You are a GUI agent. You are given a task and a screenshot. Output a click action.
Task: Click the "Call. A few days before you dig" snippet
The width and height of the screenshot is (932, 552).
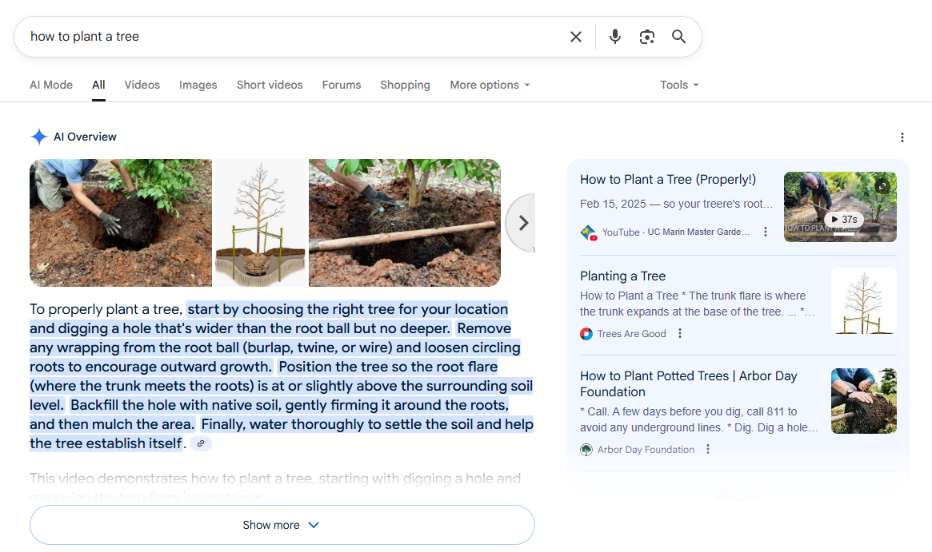(699, 419)
